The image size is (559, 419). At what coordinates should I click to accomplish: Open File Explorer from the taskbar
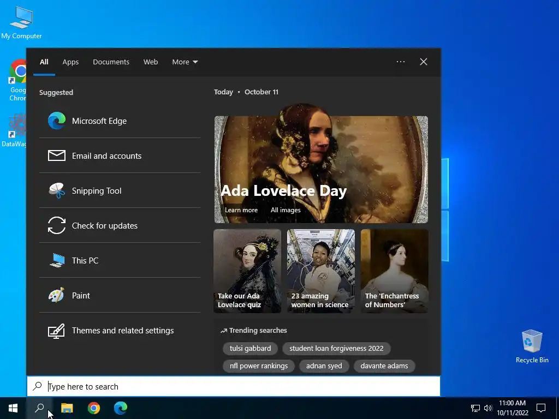click(x=67, y=408)
